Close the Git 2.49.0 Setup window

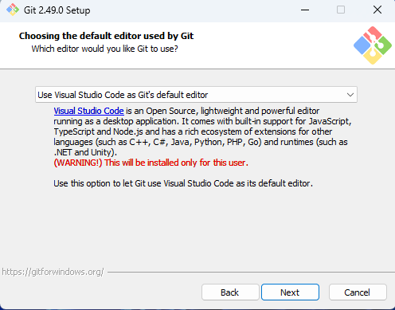tap(377, 10)
